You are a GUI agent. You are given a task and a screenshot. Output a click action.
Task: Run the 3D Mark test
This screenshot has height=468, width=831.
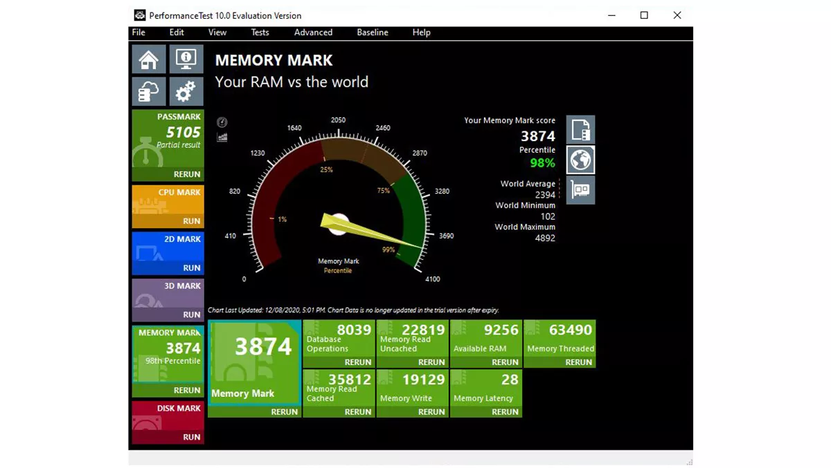coord(192,315)
